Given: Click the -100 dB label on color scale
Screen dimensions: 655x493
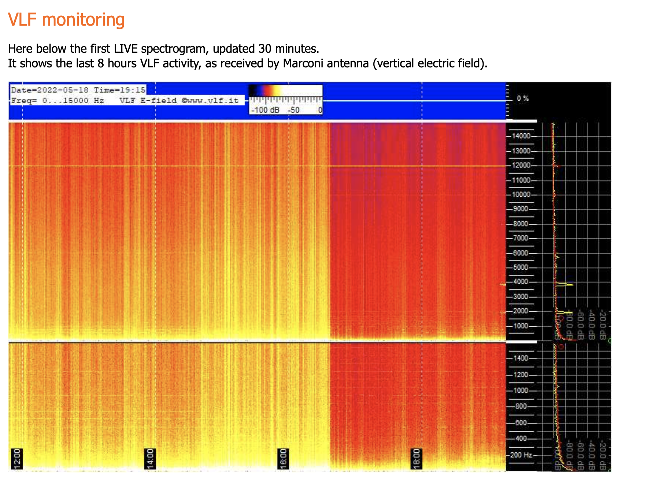Looking at the screenshot, I should [265, 110].
